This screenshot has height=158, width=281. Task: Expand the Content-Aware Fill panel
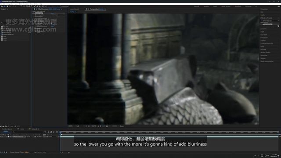[x=267, y=44]
